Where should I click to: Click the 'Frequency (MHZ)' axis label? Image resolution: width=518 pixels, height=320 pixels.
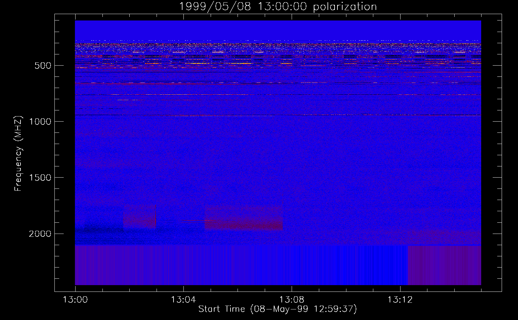tap(18, 154)
